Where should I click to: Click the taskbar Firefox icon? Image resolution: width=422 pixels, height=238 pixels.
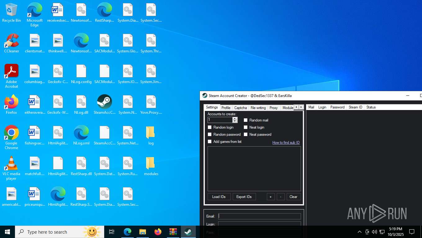click(x=158, y=232)
